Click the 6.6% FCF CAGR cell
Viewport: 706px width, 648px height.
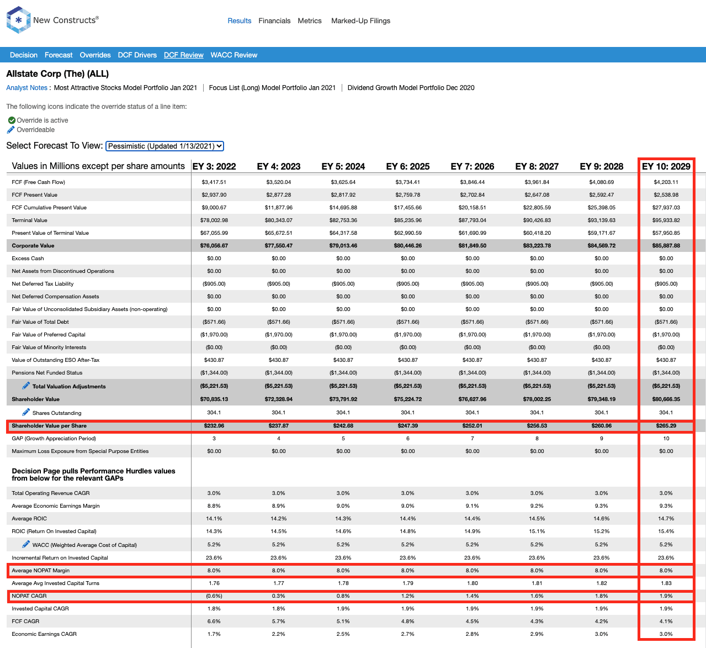click(x=214, y=621)
